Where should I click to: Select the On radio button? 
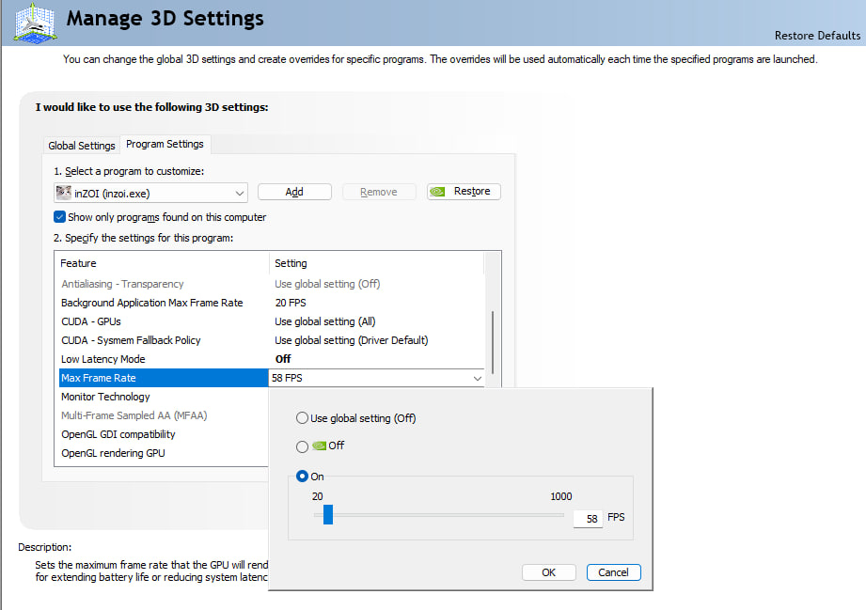302,477
